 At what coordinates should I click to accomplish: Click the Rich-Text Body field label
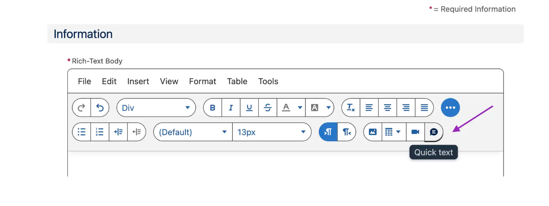pos(97,61)
